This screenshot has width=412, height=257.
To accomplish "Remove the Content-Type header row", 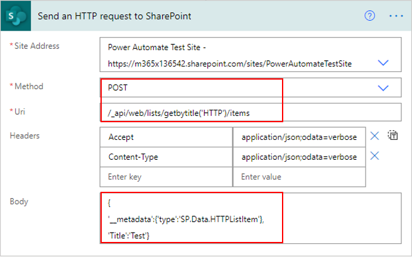I will pos(374,156).
